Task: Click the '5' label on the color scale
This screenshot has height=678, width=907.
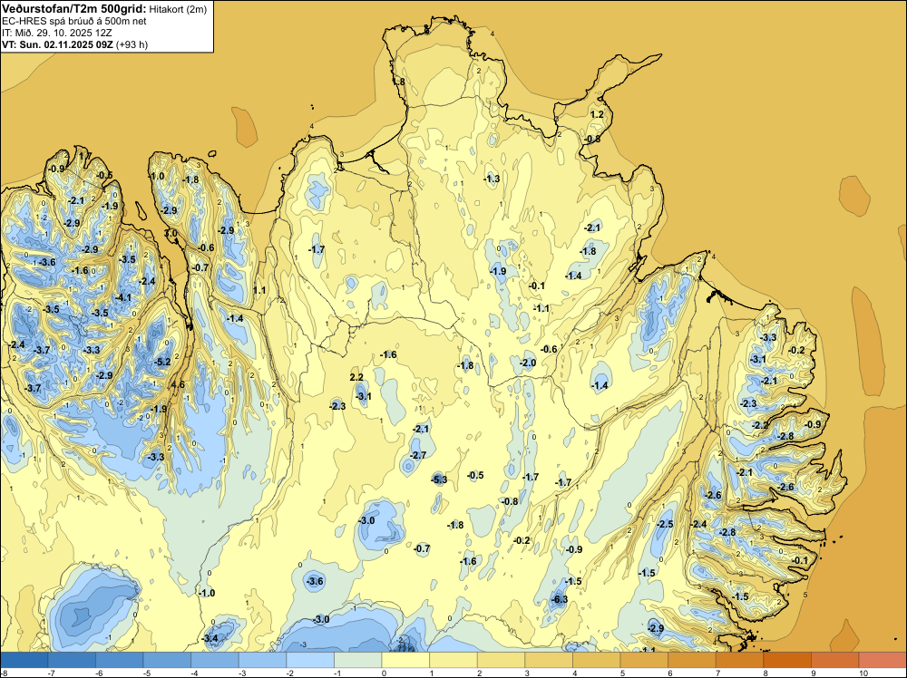Action: [x=622, y=673]
